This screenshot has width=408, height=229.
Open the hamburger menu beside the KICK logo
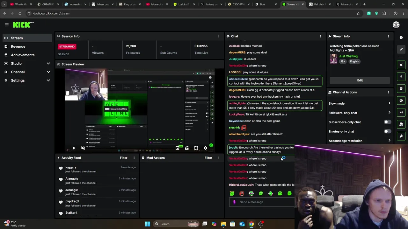coord(7,25)
